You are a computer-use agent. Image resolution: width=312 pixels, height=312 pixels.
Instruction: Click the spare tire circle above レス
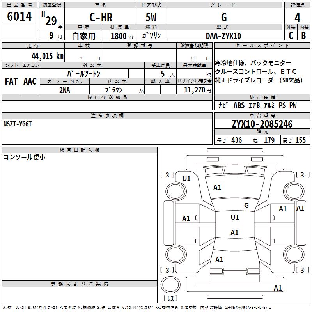click(x=170, y=284)
